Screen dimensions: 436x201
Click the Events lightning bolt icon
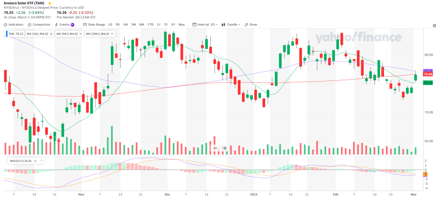[x=56, y=25]
